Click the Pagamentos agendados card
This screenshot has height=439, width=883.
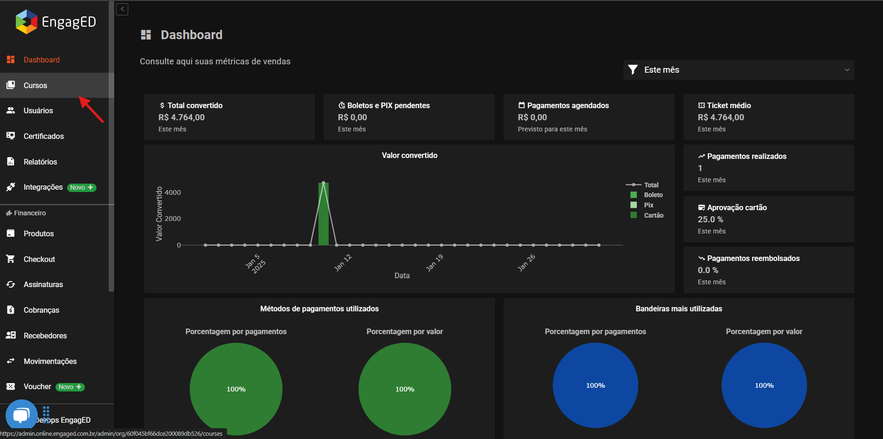click(x=589, y=117)
